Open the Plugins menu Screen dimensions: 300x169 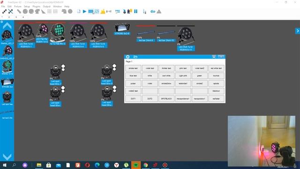click(37, 7)
